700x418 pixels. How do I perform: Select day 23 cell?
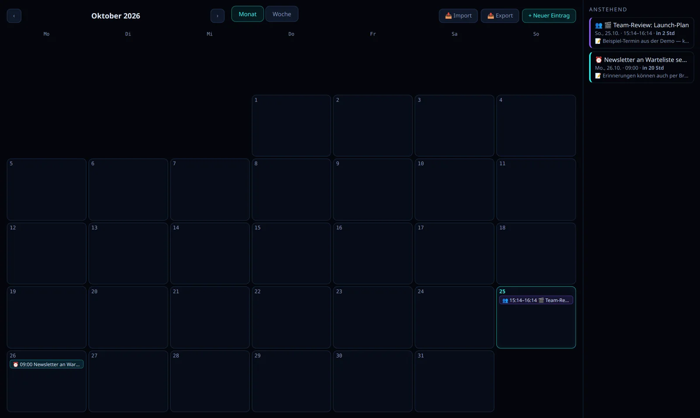373,317
